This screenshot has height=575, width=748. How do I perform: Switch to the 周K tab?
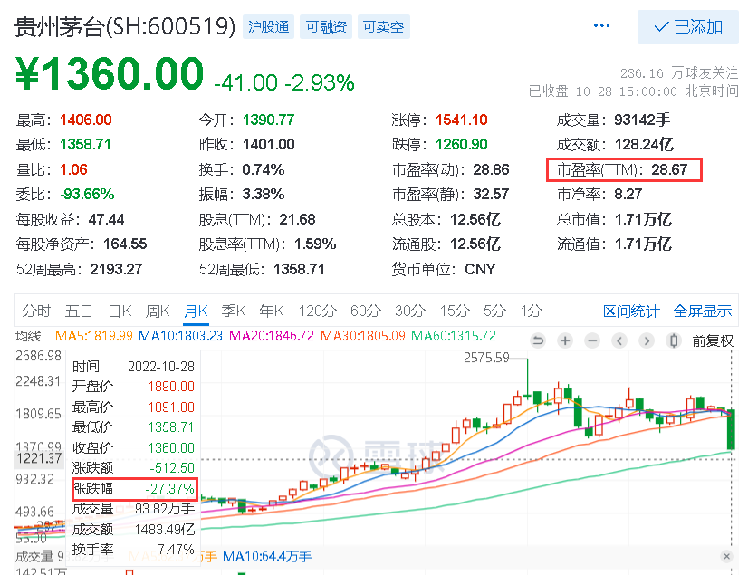(x=158, y=311)
